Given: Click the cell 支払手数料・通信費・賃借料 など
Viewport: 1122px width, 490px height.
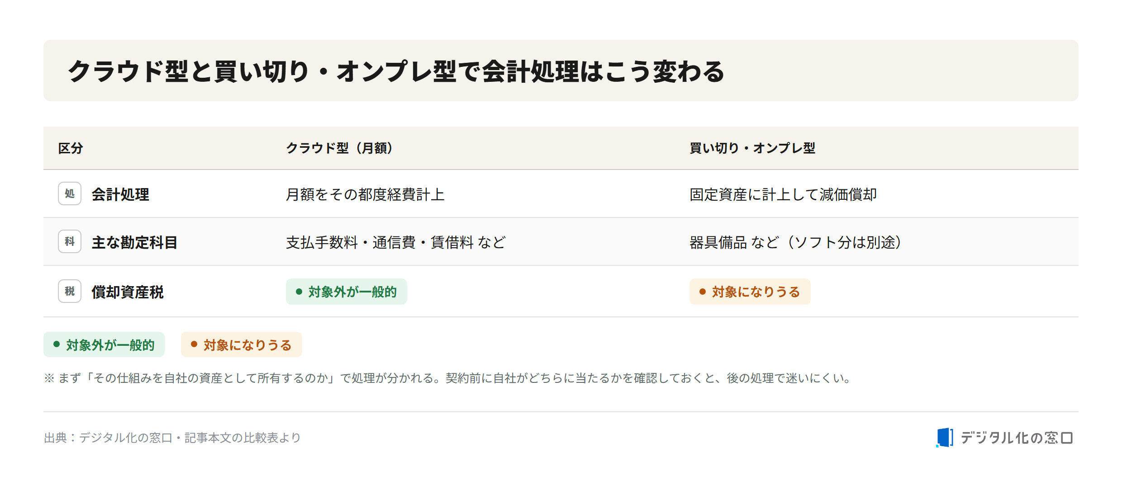Looking at the screenshot, I should pos(396,242).
